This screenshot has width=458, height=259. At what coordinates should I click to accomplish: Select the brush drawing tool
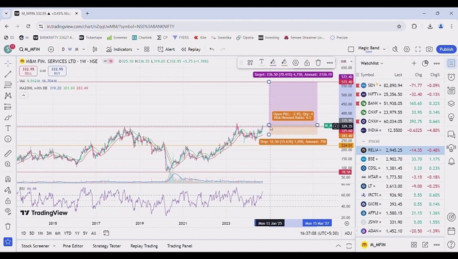tap(8, 118)
